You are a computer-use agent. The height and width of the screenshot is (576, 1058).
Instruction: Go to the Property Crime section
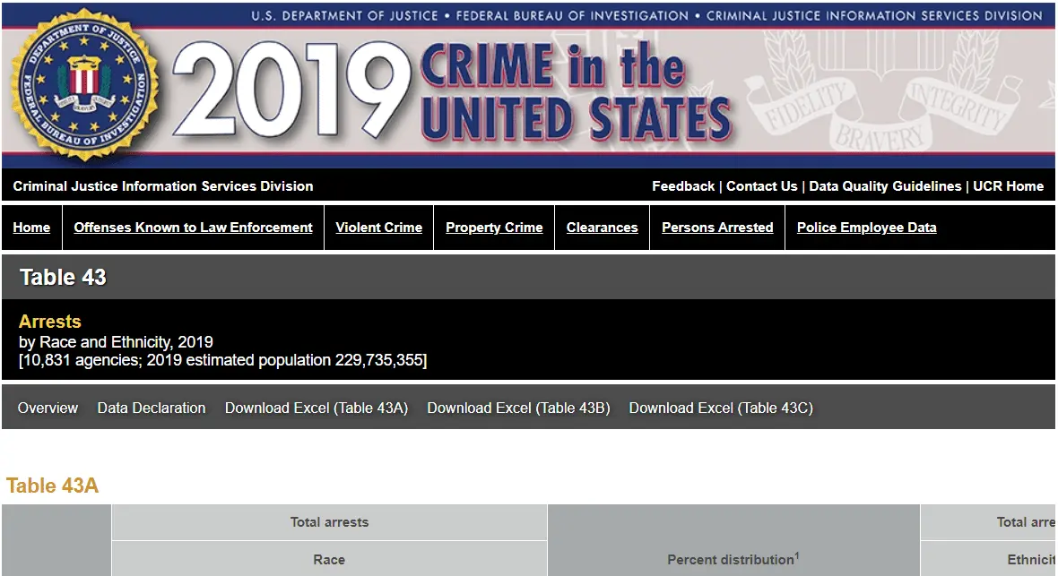pos(494,228)
